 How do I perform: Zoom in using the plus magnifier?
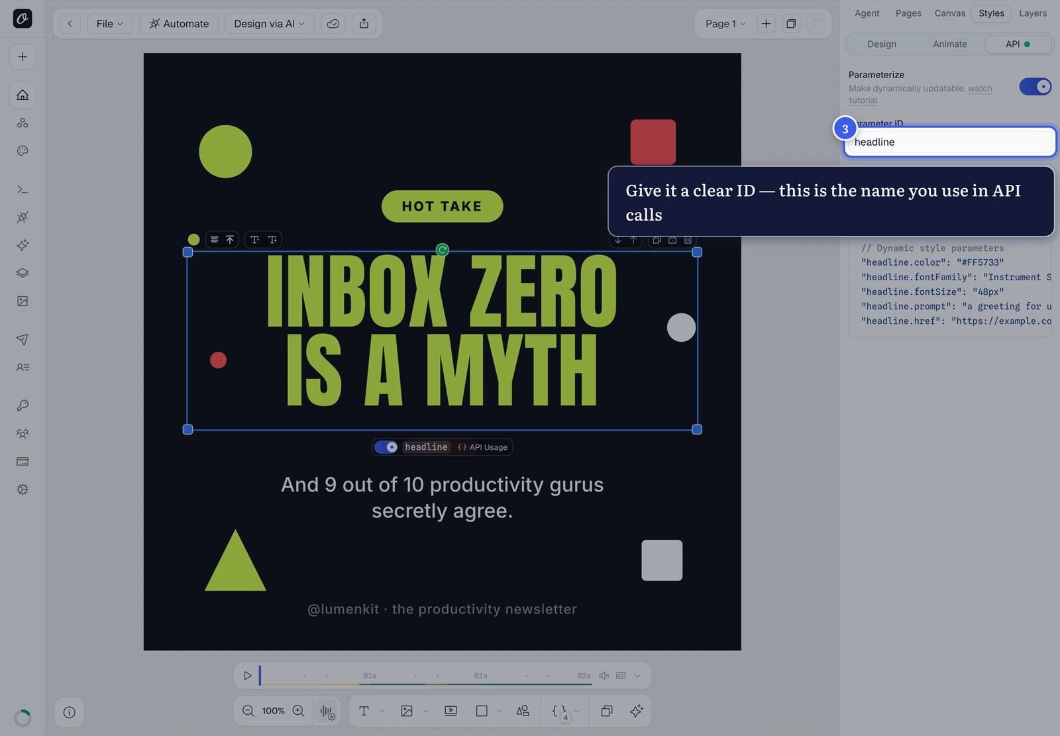coord(299,711)
